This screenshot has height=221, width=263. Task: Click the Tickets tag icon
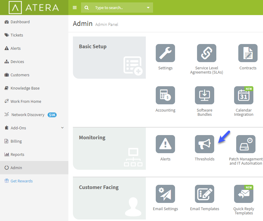click(x=7, y=35)
